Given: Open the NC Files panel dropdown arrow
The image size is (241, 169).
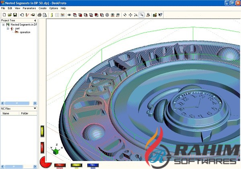Looking at the screenshot, I should pos(35,108).
